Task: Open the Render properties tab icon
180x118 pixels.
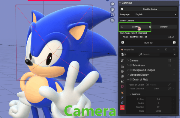Action: pyautogui.click(x=122, y=66)
